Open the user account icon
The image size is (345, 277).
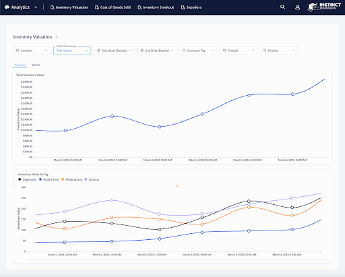[297, 7]
